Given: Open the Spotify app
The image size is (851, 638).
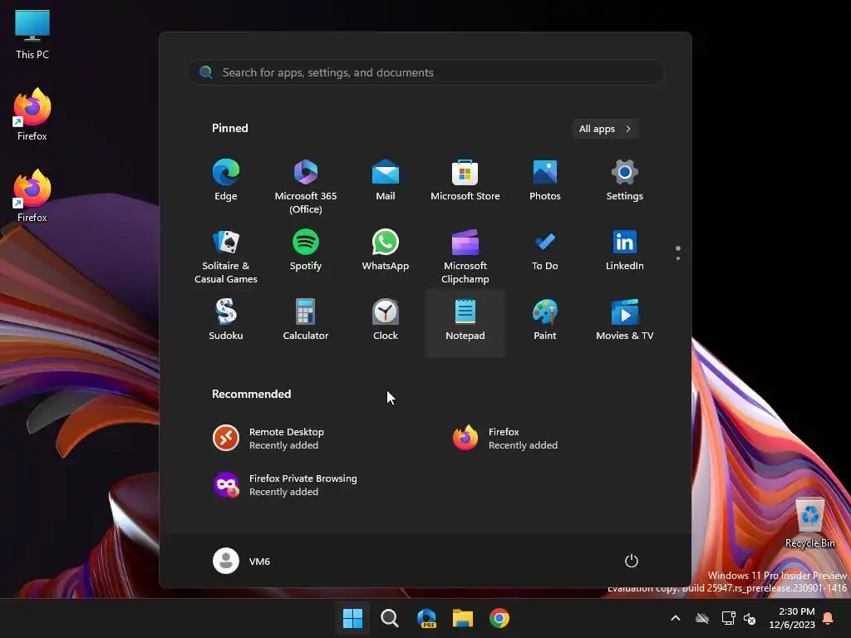Looking at the screenshot, I should 306,250.
